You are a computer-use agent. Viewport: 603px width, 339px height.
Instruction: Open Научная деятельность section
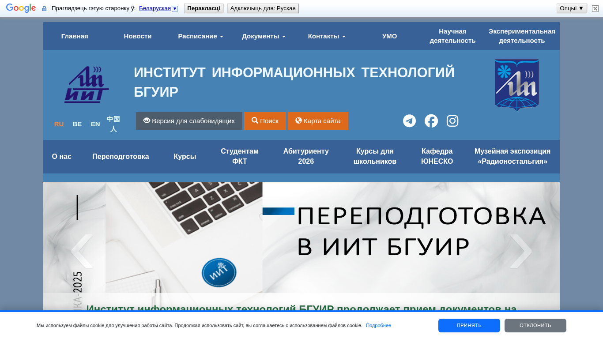pos(452,36)
